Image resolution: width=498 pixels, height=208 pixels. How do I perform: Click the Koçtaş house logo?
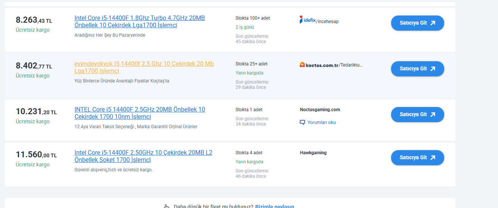tap(302, 65)
